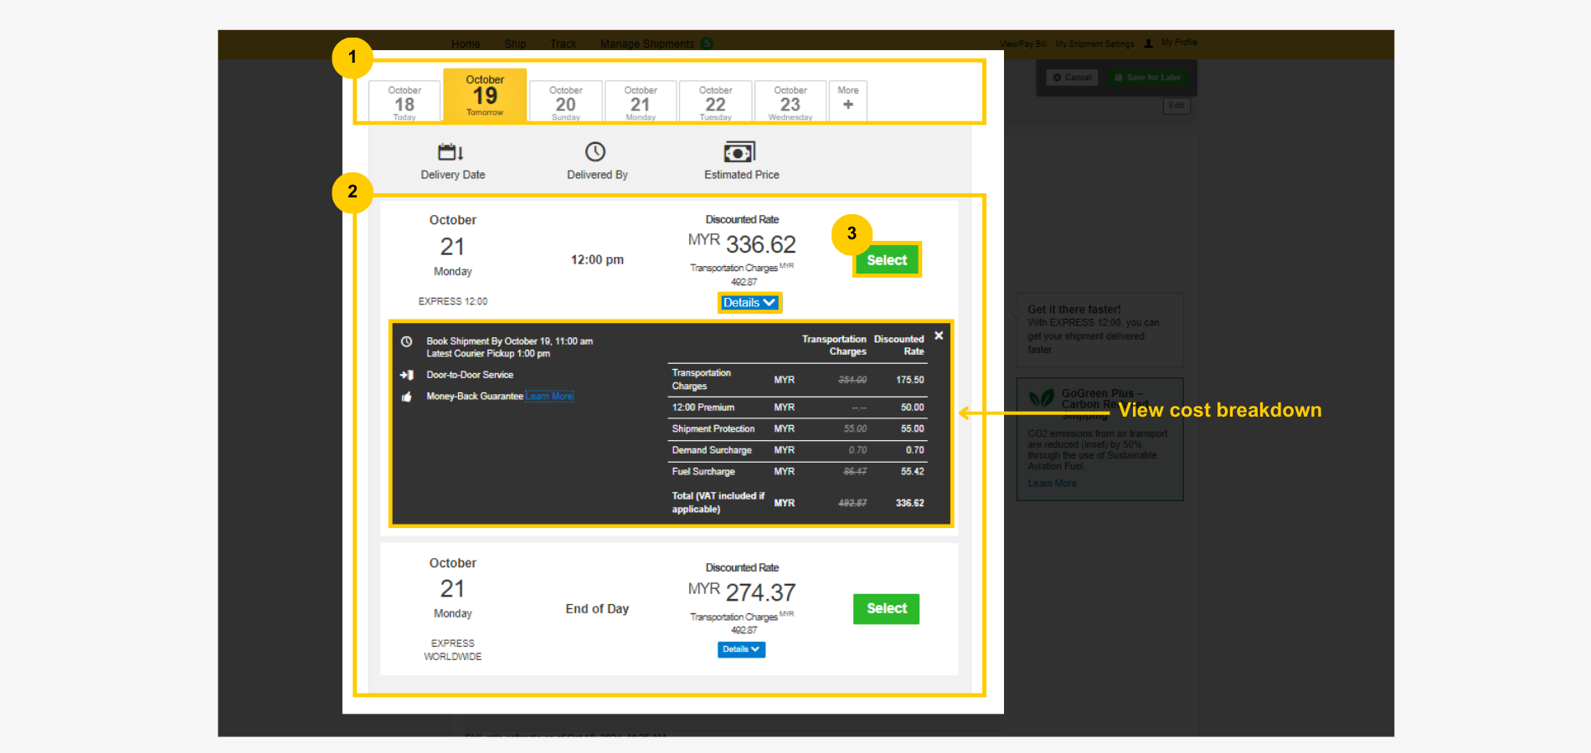Click the Demand Surcharge row label
This screenshot has height=753, width=1591.
tap(712, 450)
